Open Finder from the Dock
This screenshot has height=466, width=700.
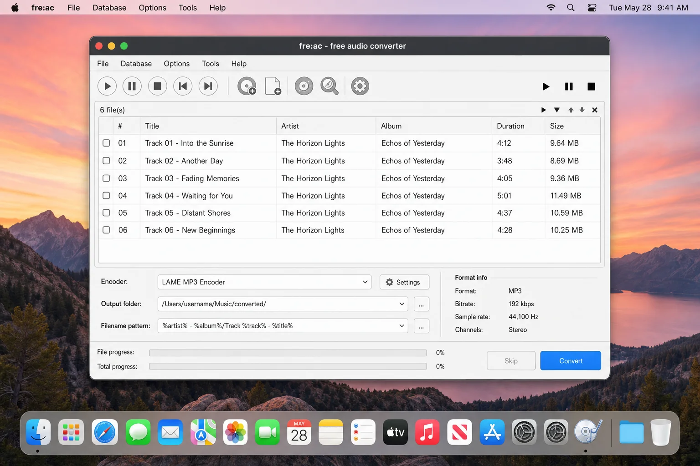(38, 432)
